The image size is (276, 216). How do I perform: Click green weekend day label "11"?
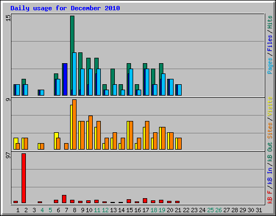pos(97,210)
